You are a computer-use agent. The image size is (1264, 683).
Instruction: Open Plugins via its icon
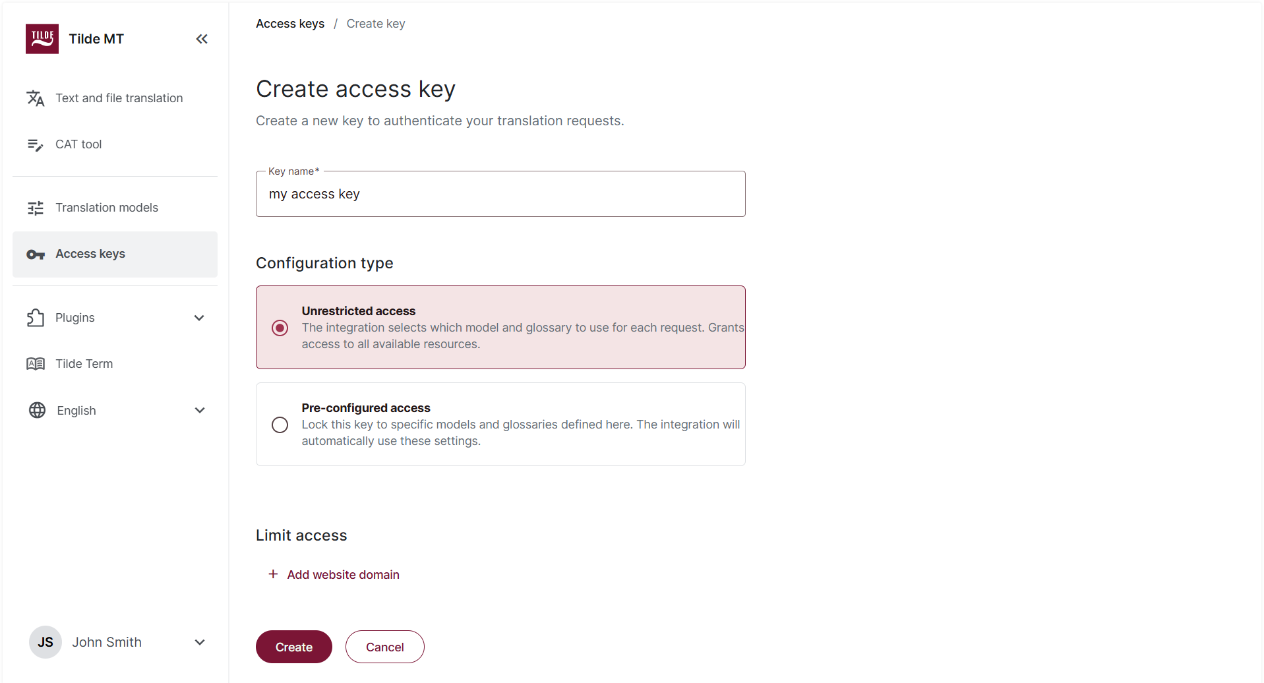[x=38, y=317]
